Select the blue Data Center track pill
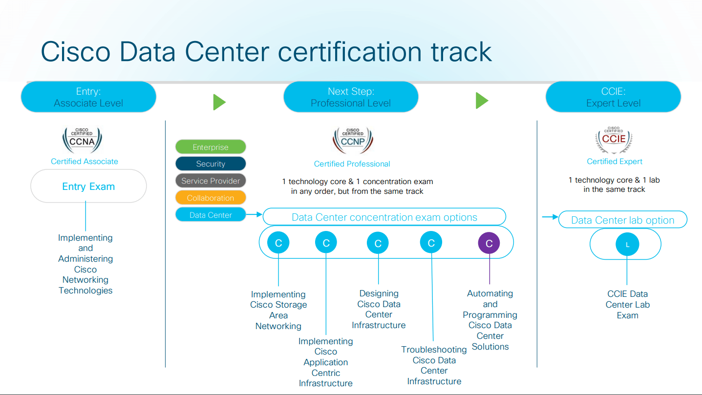 211,214
